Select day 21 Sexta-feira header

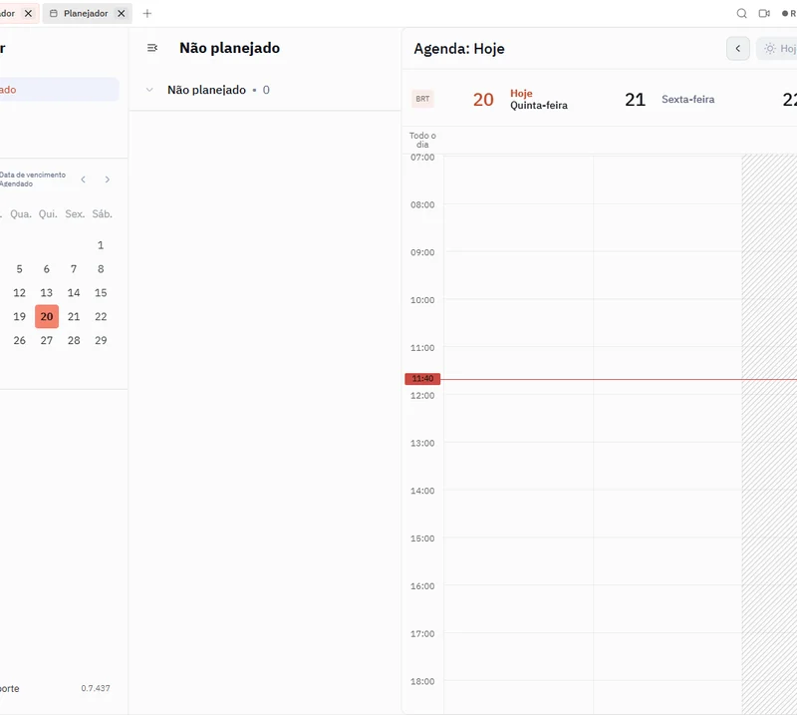(x=669, y=100)
